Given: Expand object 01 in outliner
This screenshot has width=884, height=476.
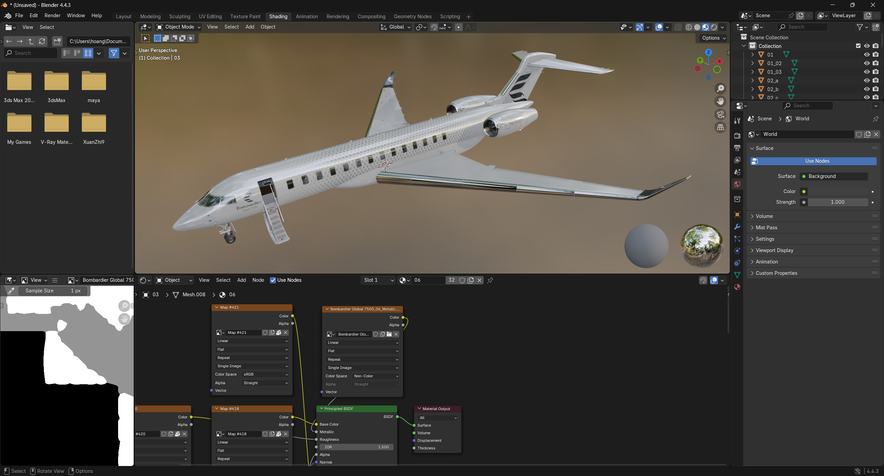Looking at the screenshot, I should coord(752,54).
